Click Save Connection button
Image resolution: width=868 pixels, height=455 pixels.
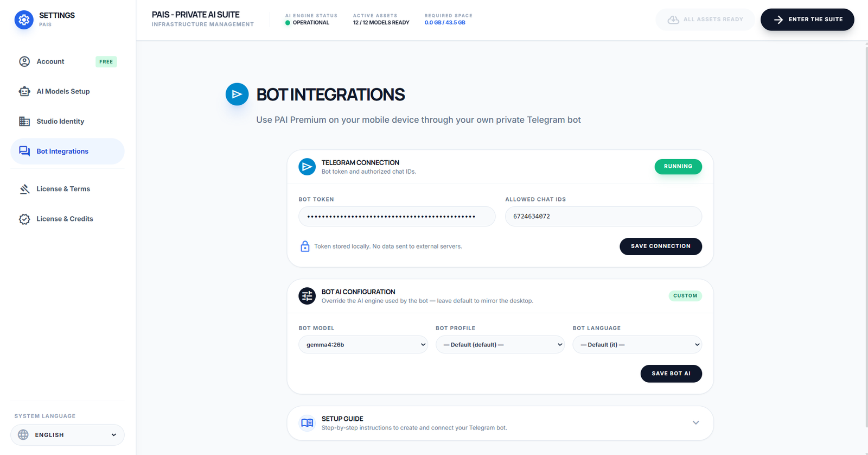[661, 246]
